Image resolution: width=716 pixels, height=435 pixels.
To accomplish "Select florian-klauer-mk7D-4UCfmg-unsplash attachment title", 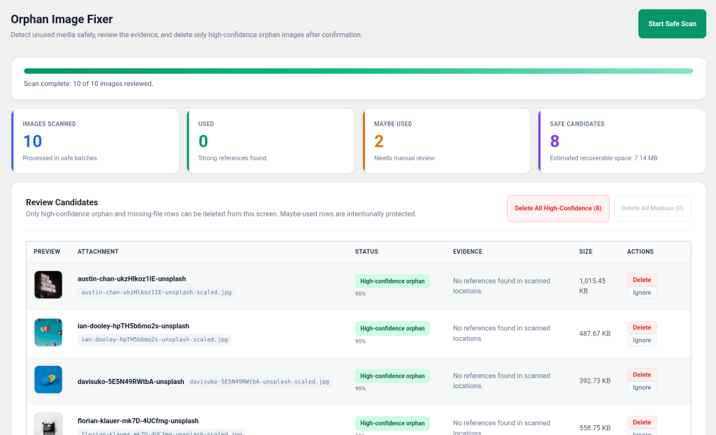I will pos(138,421).
